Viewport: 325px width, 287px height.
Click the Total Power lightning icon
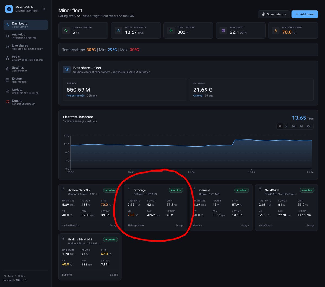[171, 31]
